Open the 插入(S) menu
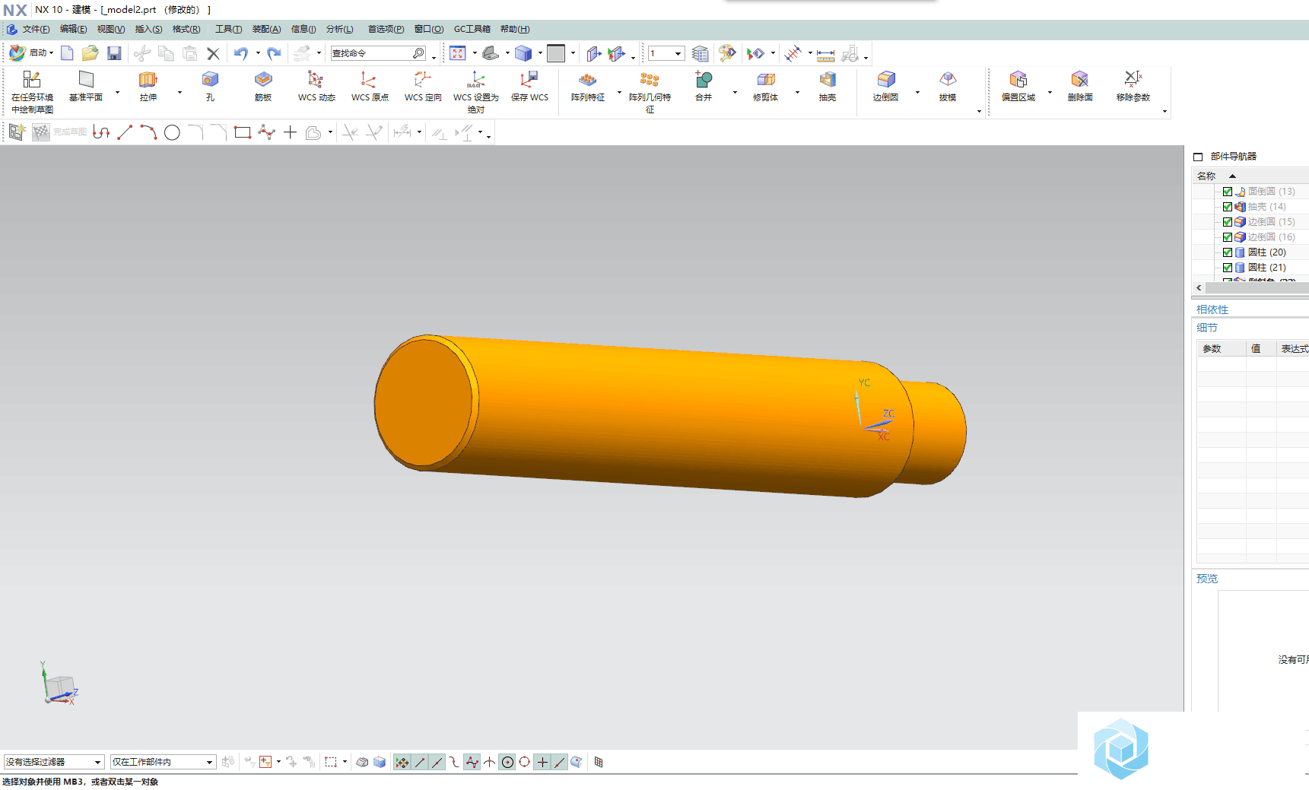 click(148, 29)
